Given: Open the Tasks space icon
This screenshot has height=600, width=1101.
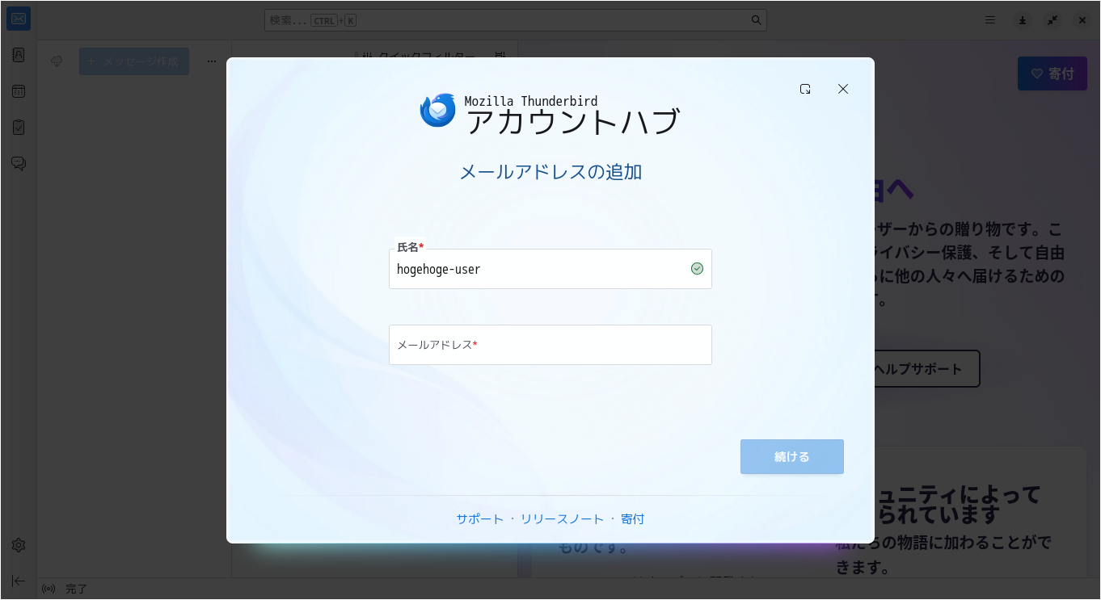Looking at the screenshot, I should [x=19, y=128].
